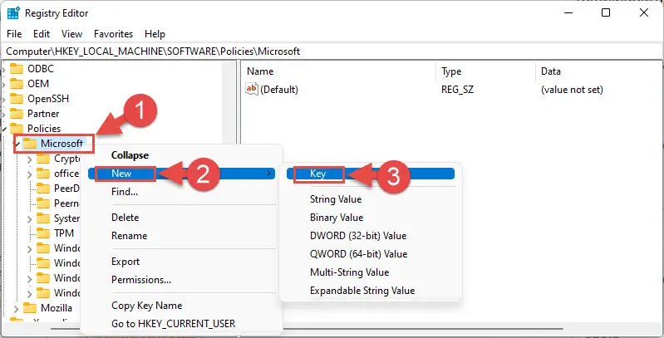
Task: Expand the System subkey chevron
Action: pos(30,218)
